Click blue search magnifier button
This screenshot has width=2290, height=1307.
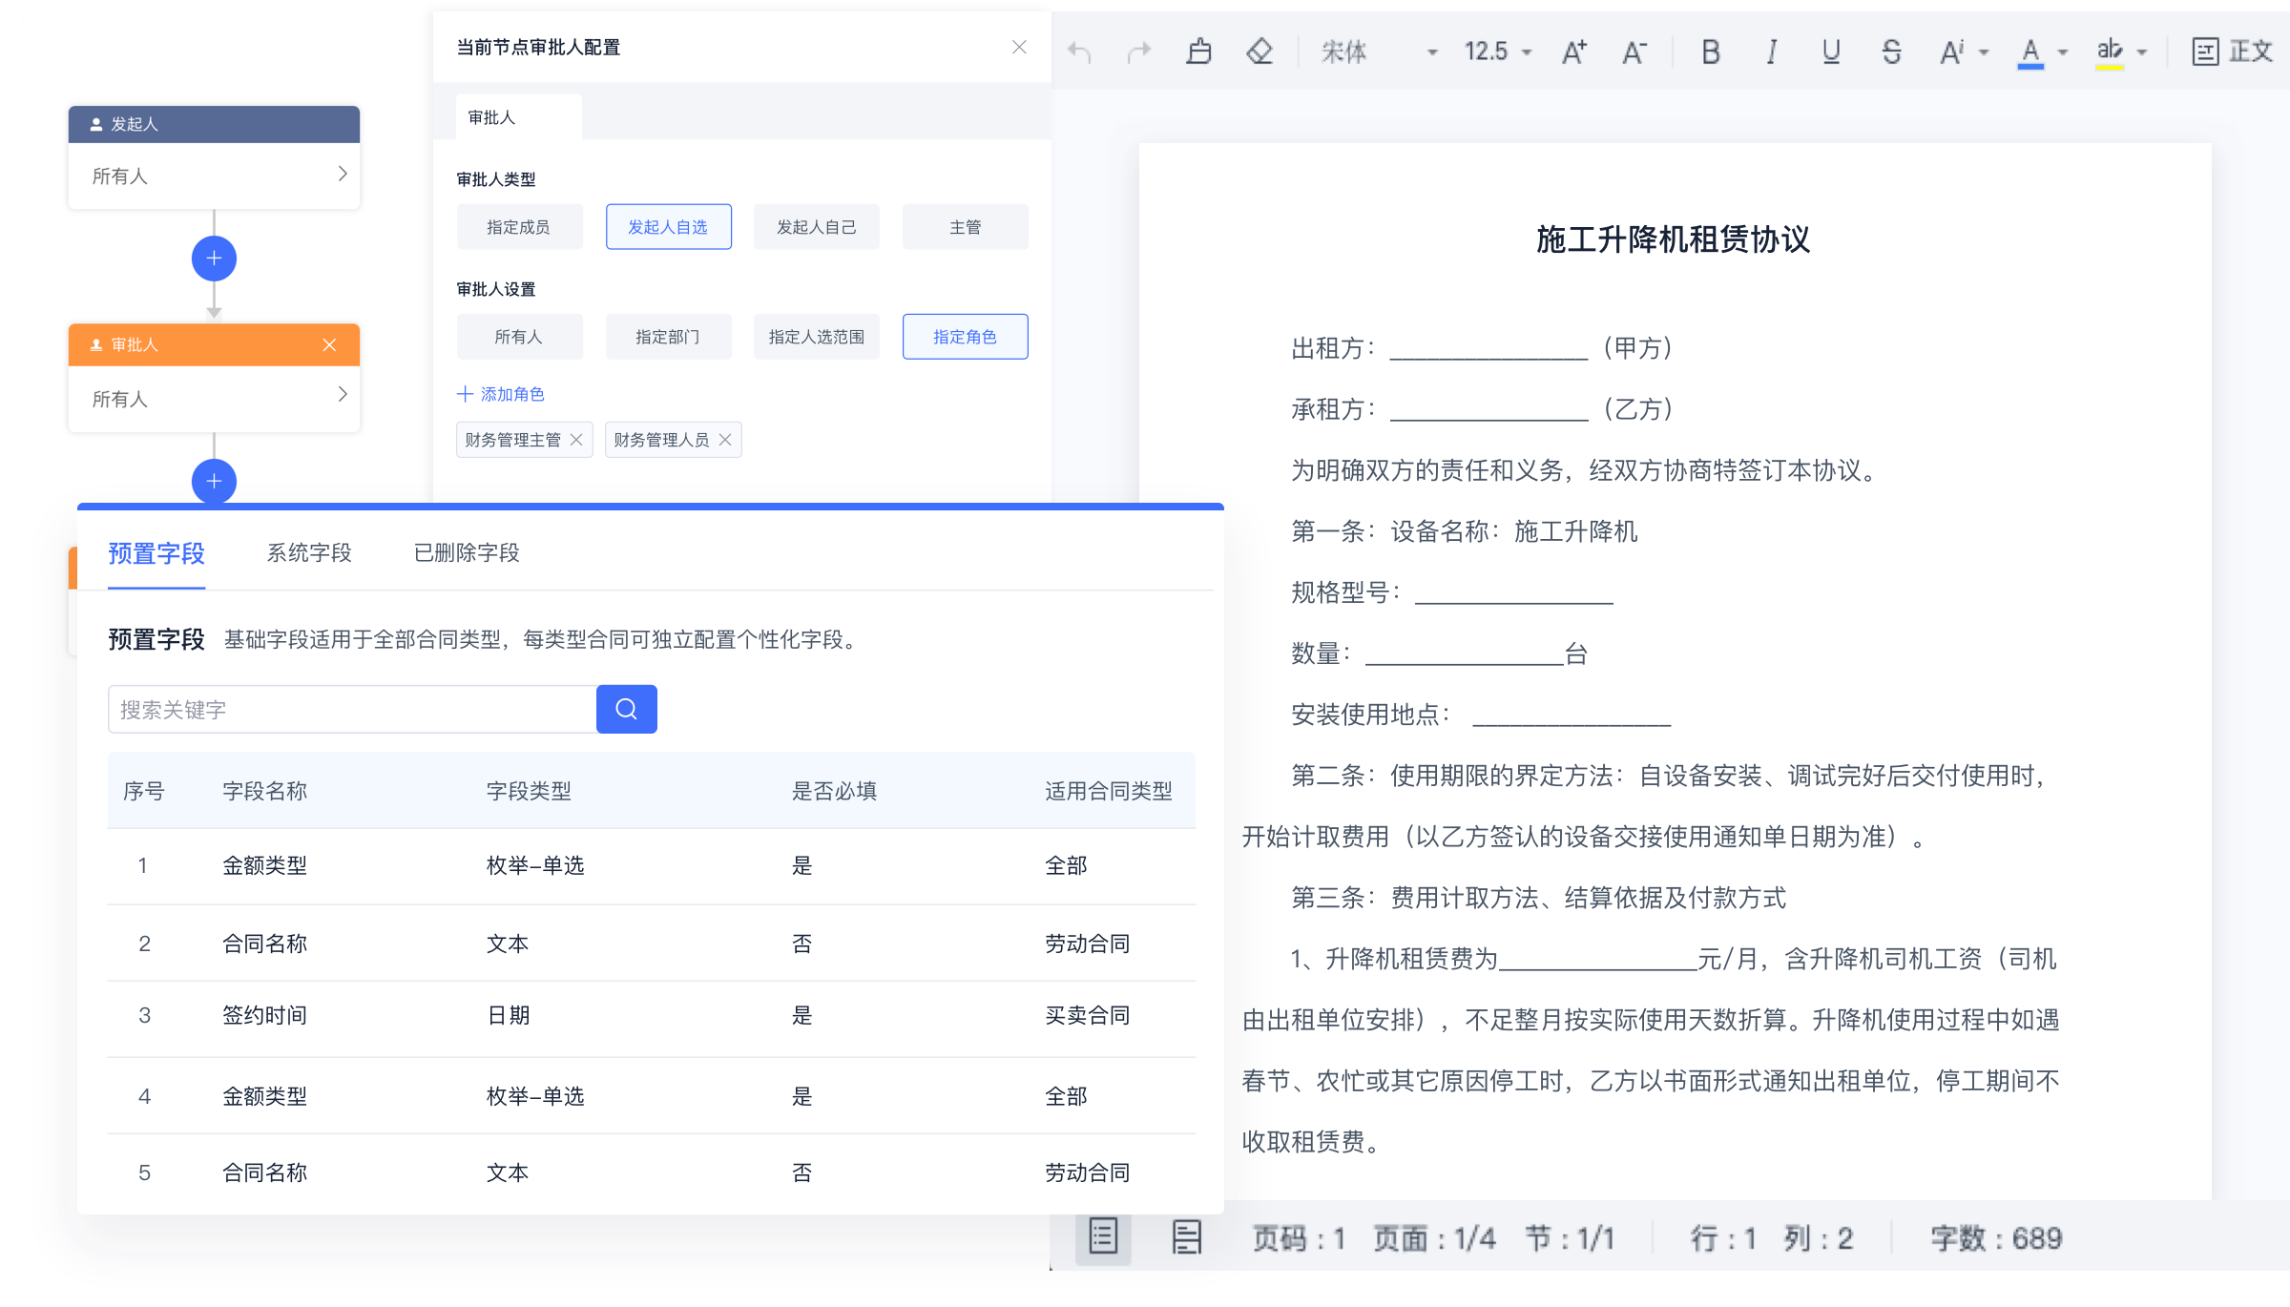point(626,709)
